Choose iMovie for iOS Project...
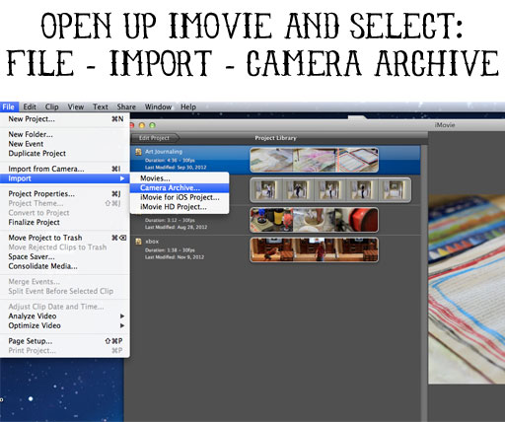This screenshot has width=505, height=422. tap(180, 197)
